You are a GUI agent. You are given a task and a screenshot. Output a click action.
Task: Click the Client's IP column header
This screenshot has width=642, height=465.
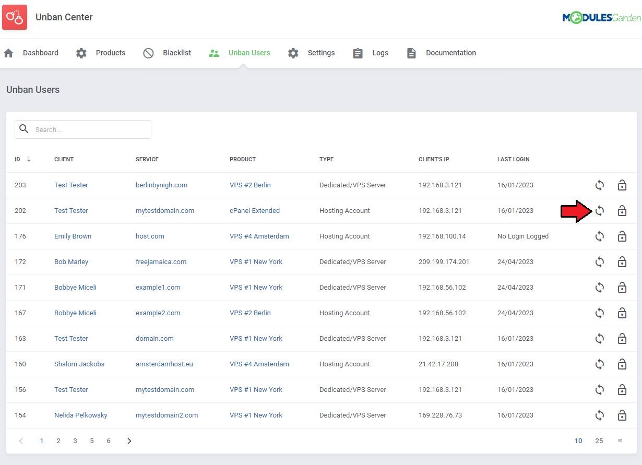point(434,159)
